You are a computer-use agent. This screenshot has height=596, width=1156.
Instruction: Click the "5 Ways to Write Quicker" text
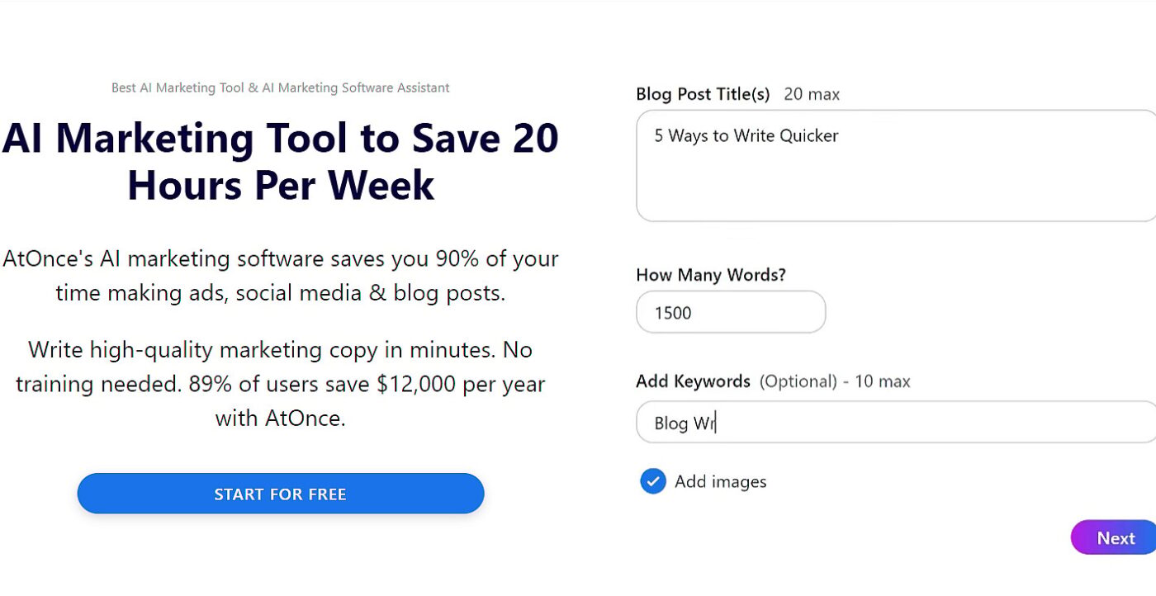pyautogui.click(x=746, y=136)
